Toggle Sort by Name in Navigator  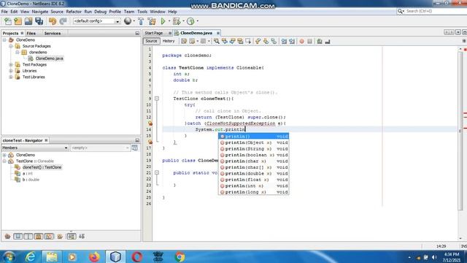[72, 236]
